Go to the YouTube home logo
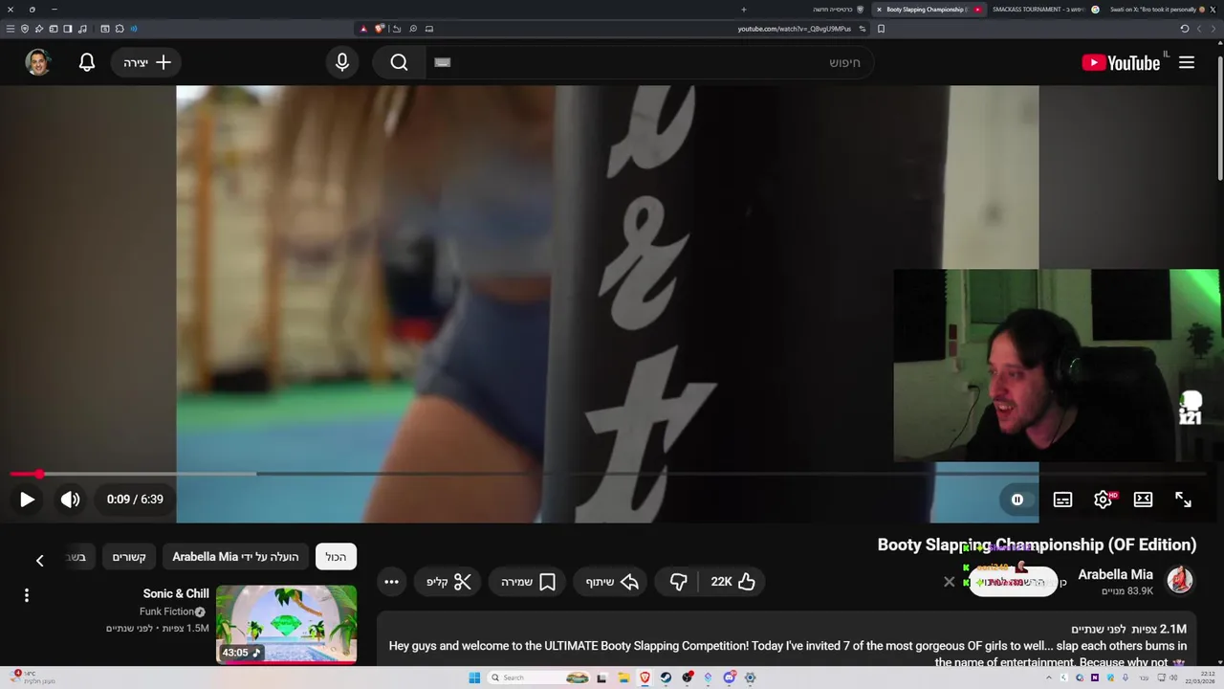 [x=1121, y=62]
